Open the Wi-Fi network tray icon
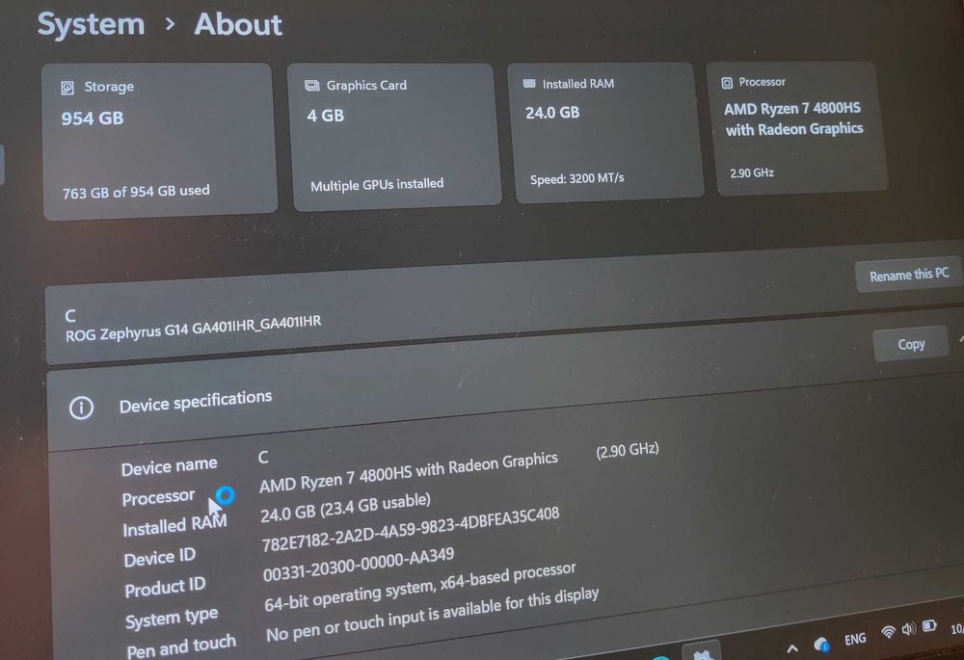This screenshot has height=660, width=964. [x=888, y=631]
